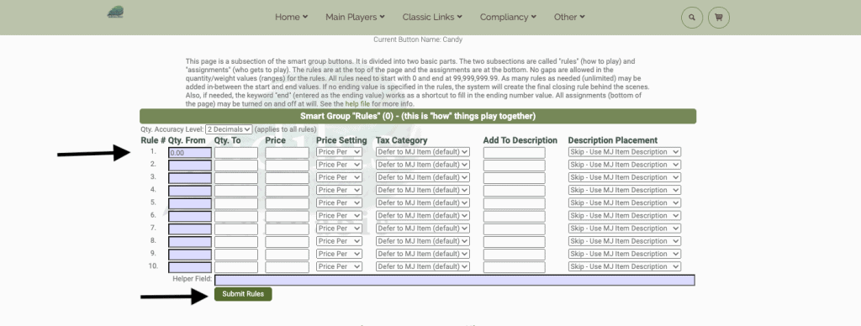Open the Compliancy menu
This screenshot has width=861, height=326.
pyautogui.click(x=508, y=17)
